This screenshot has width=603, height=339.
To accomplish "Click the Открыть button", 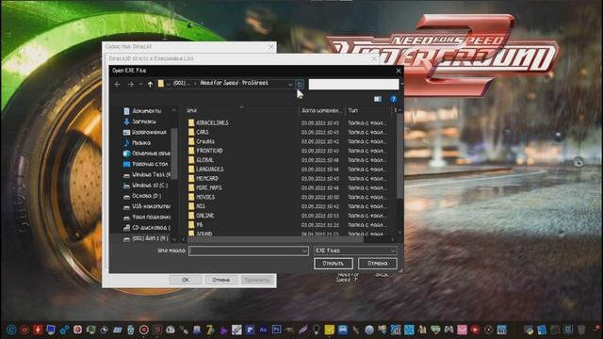I will click(x=333, y=264).
